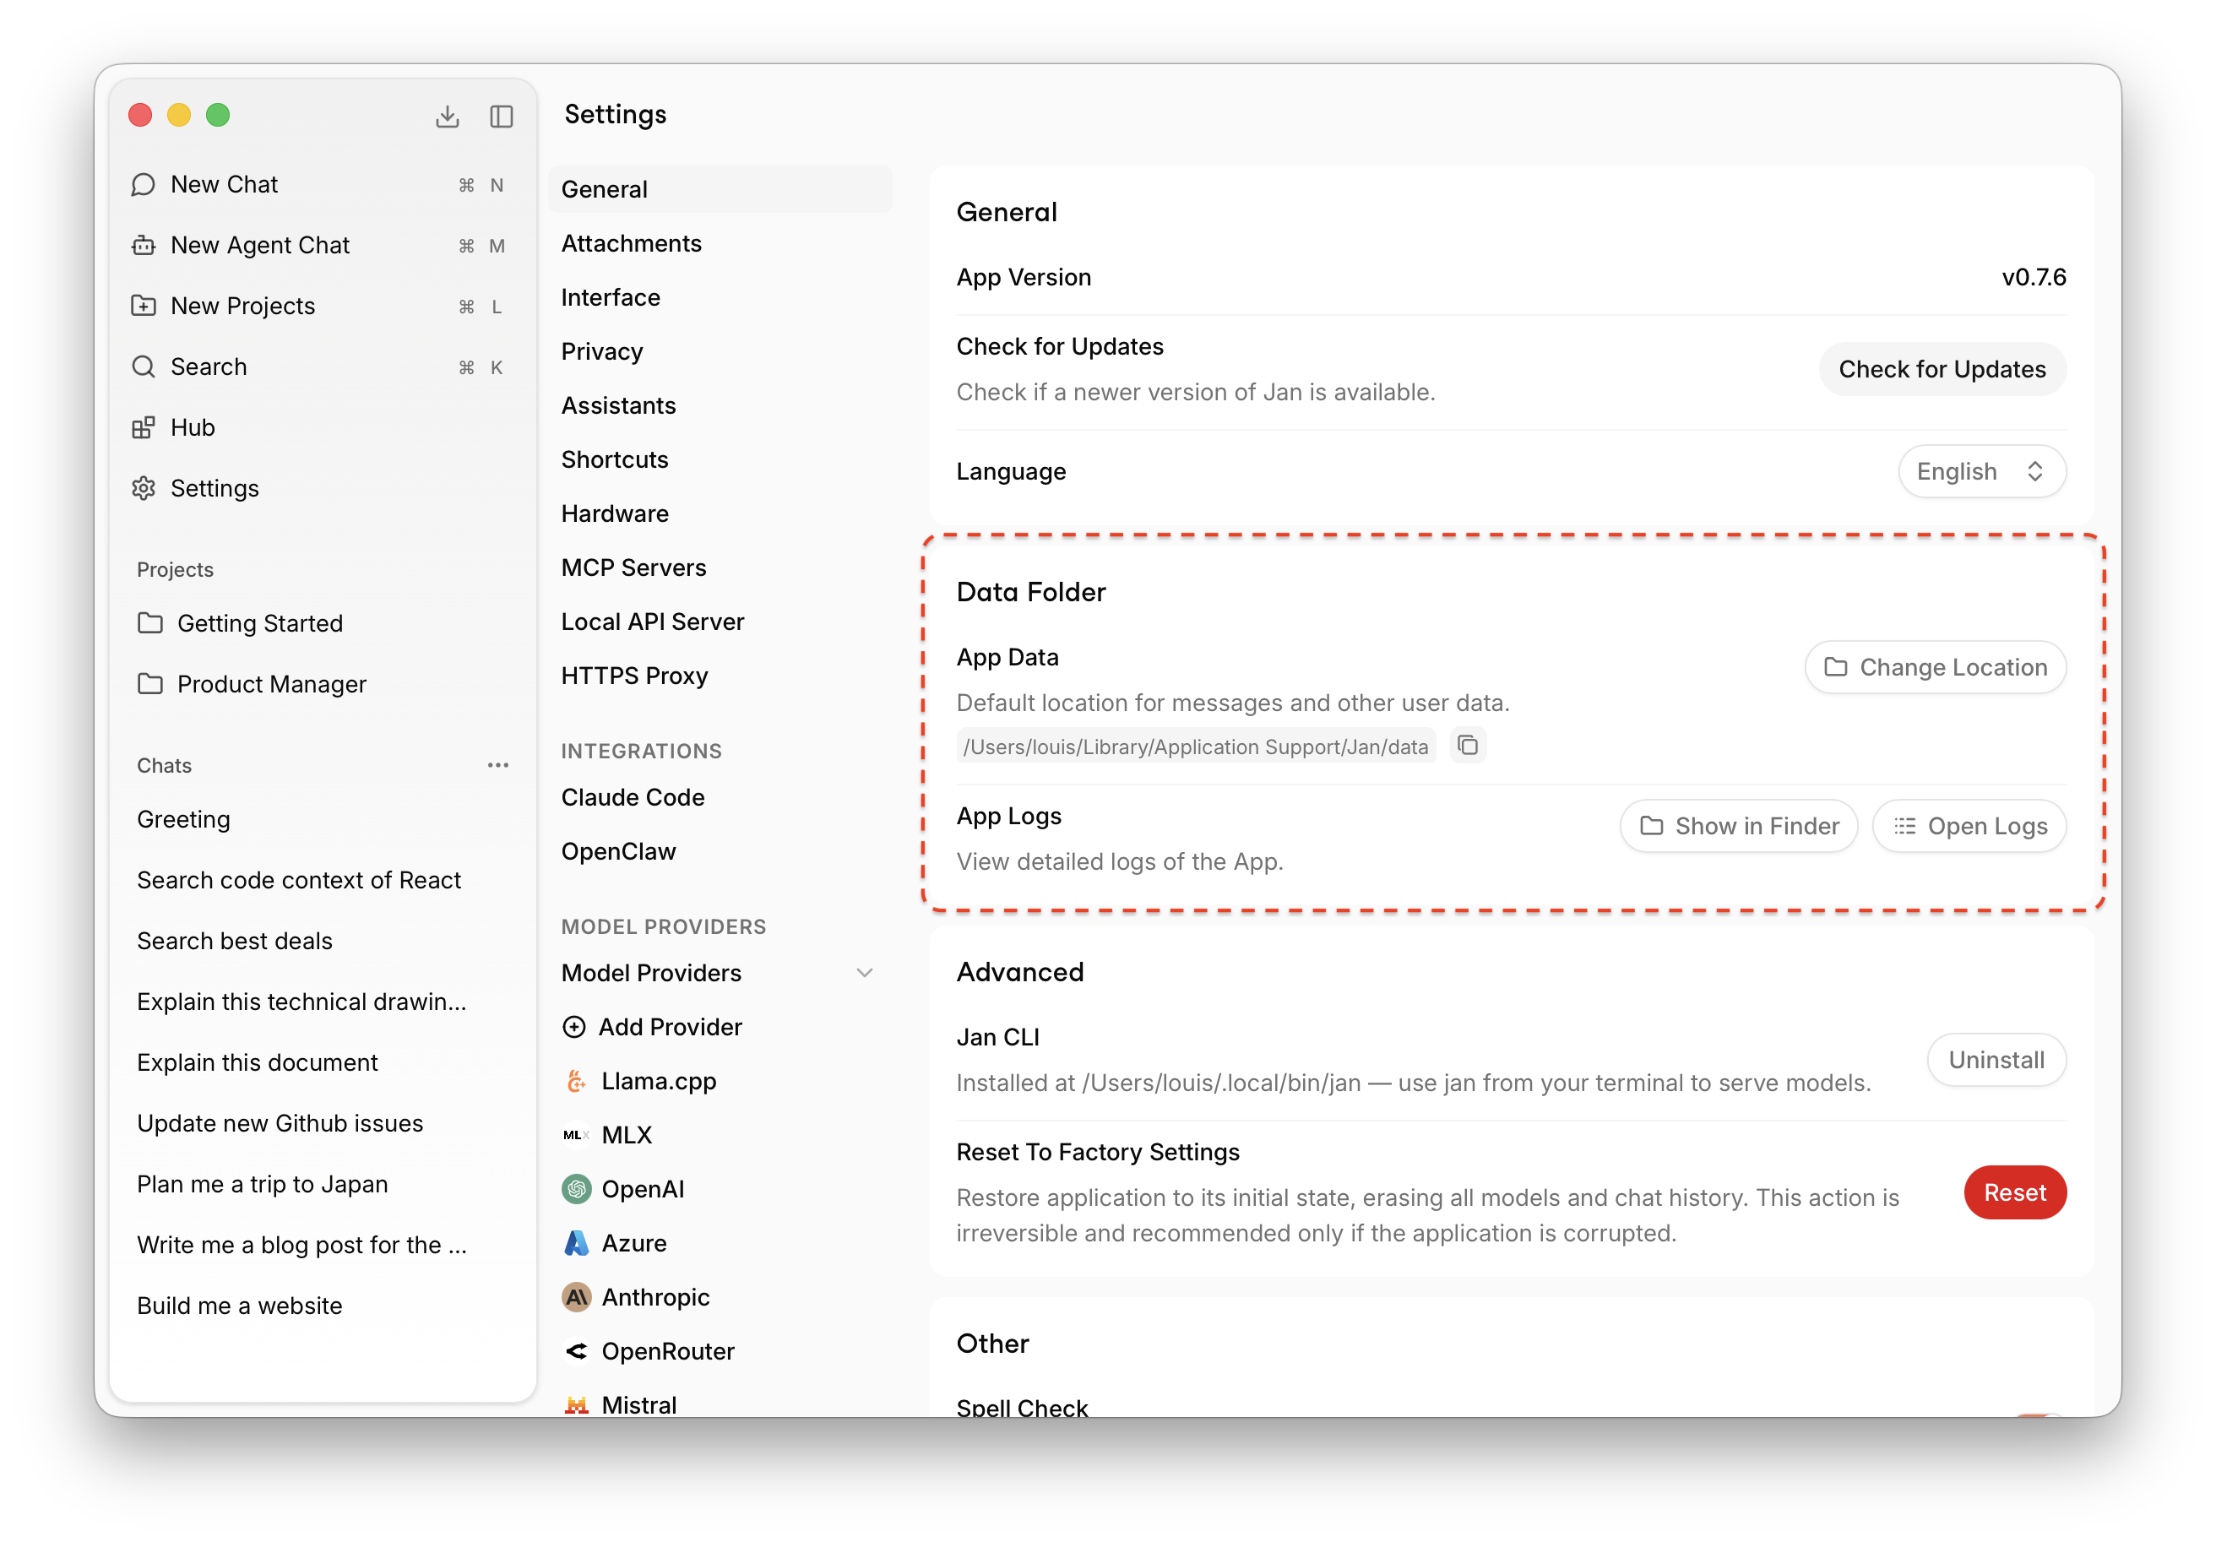
Task: Reset the app to factory settings
Action: 2015,1192
